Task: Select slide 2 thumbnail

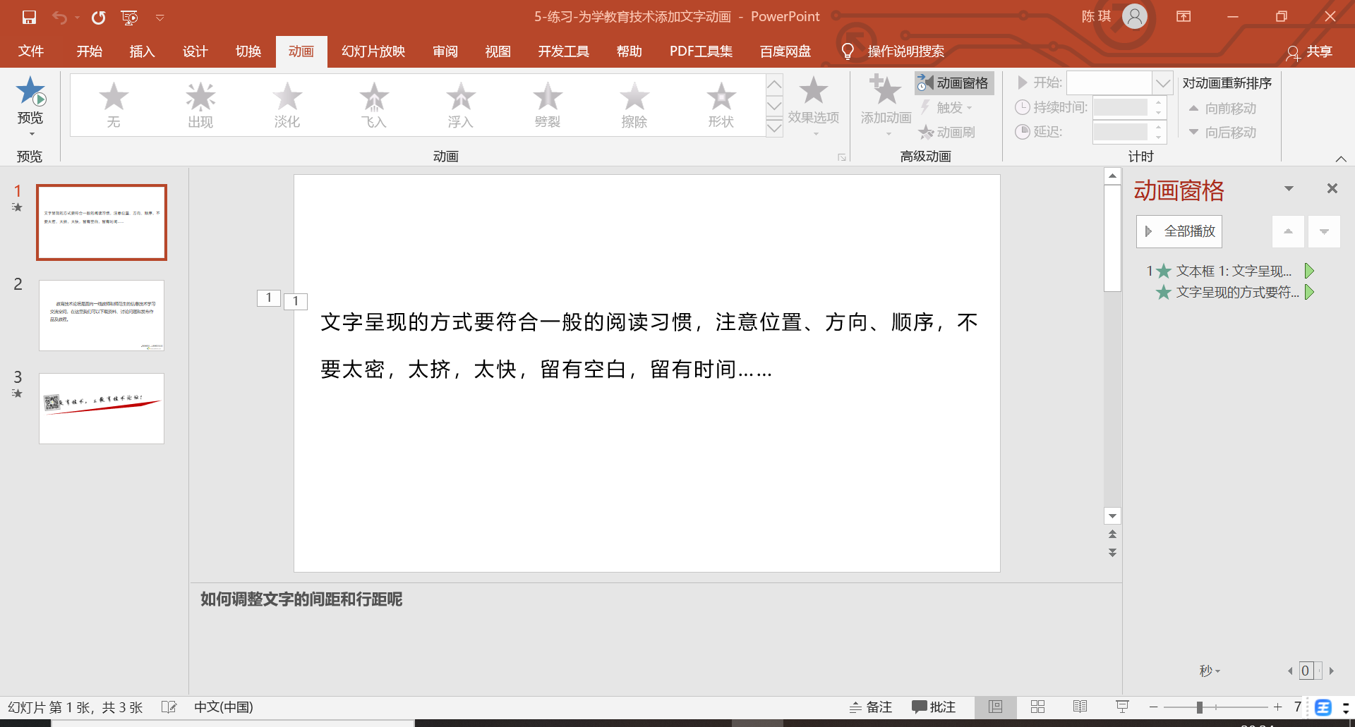Action: point(102,315)
